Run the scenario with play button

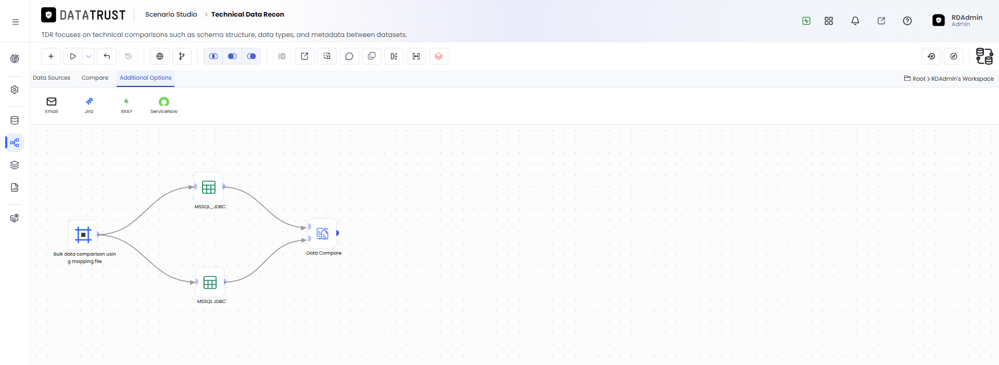73,56
